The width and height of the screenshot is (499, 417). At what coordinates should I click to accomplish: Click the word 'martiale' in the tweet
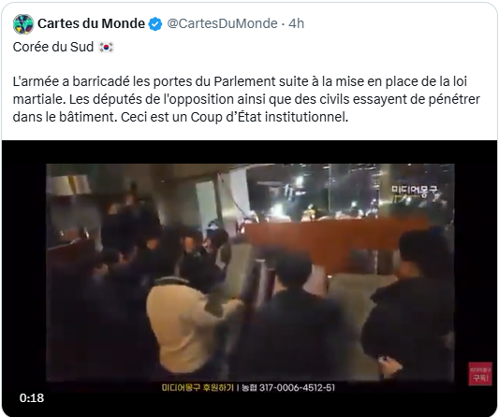coord(38,99)
